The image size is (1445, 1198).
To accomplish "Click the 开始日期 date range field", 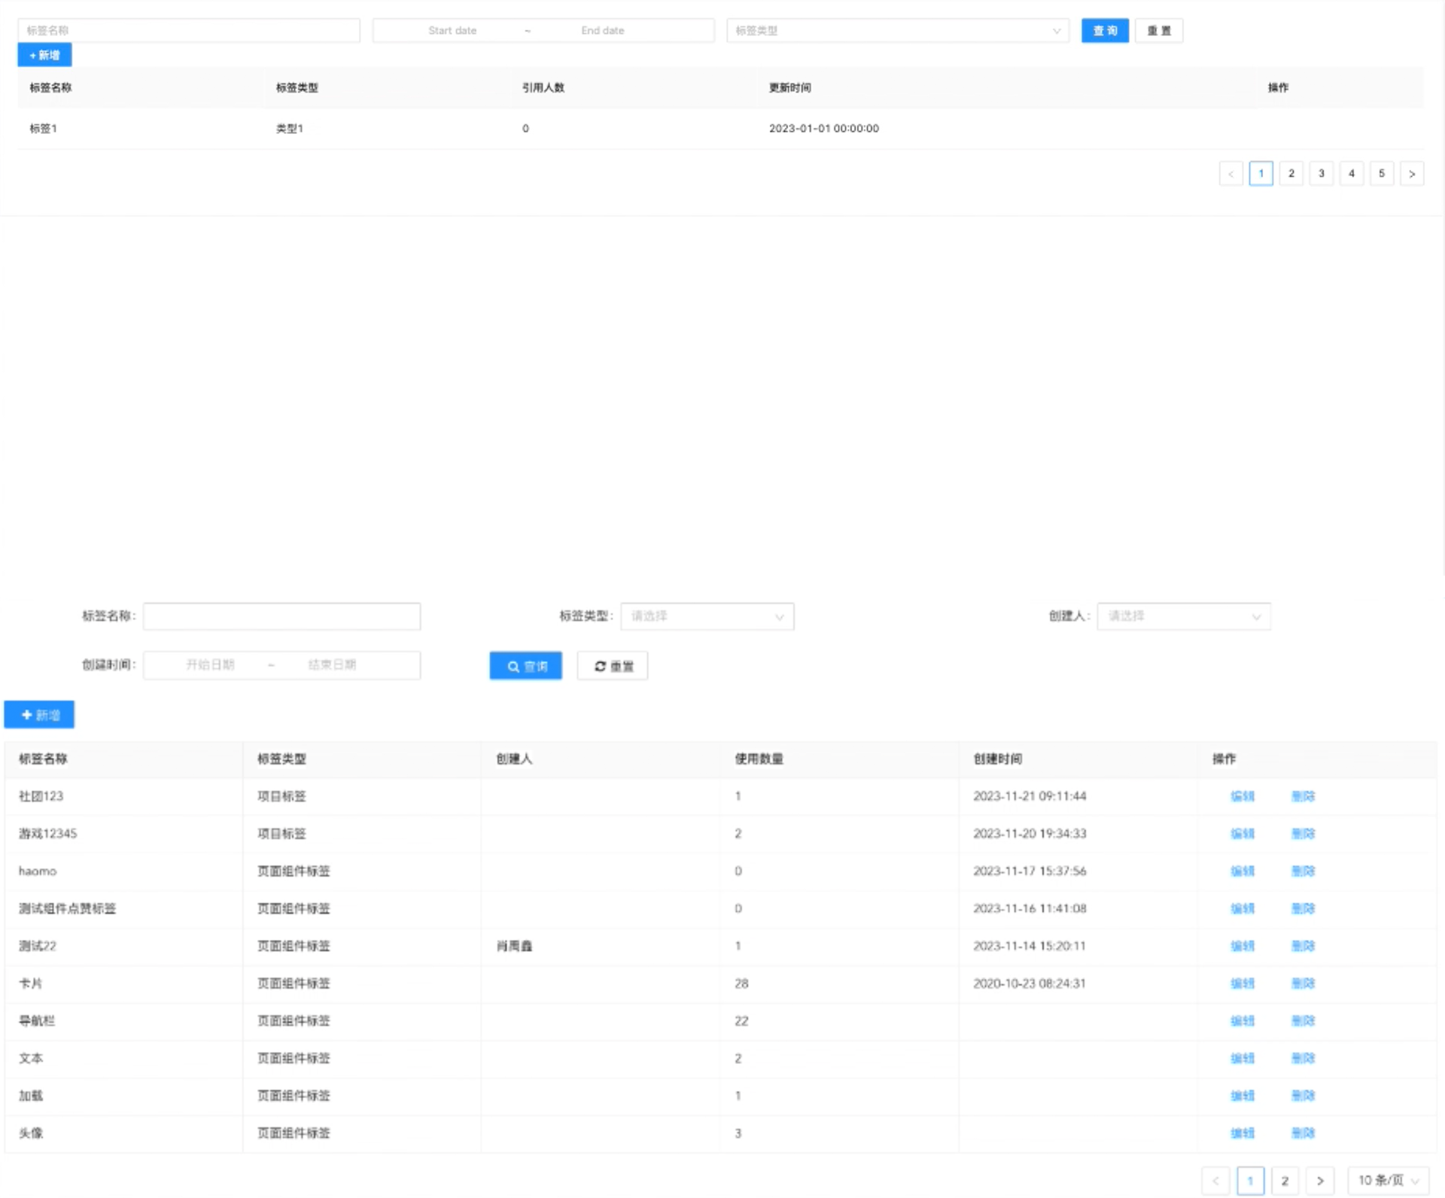I will tap(210, 665).
